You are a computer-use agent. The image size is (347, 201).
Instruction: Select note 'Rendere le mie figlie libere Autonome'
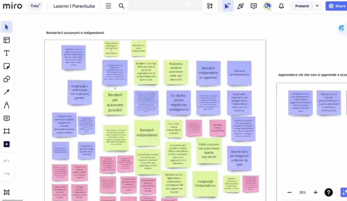click(x=174, y=183)
